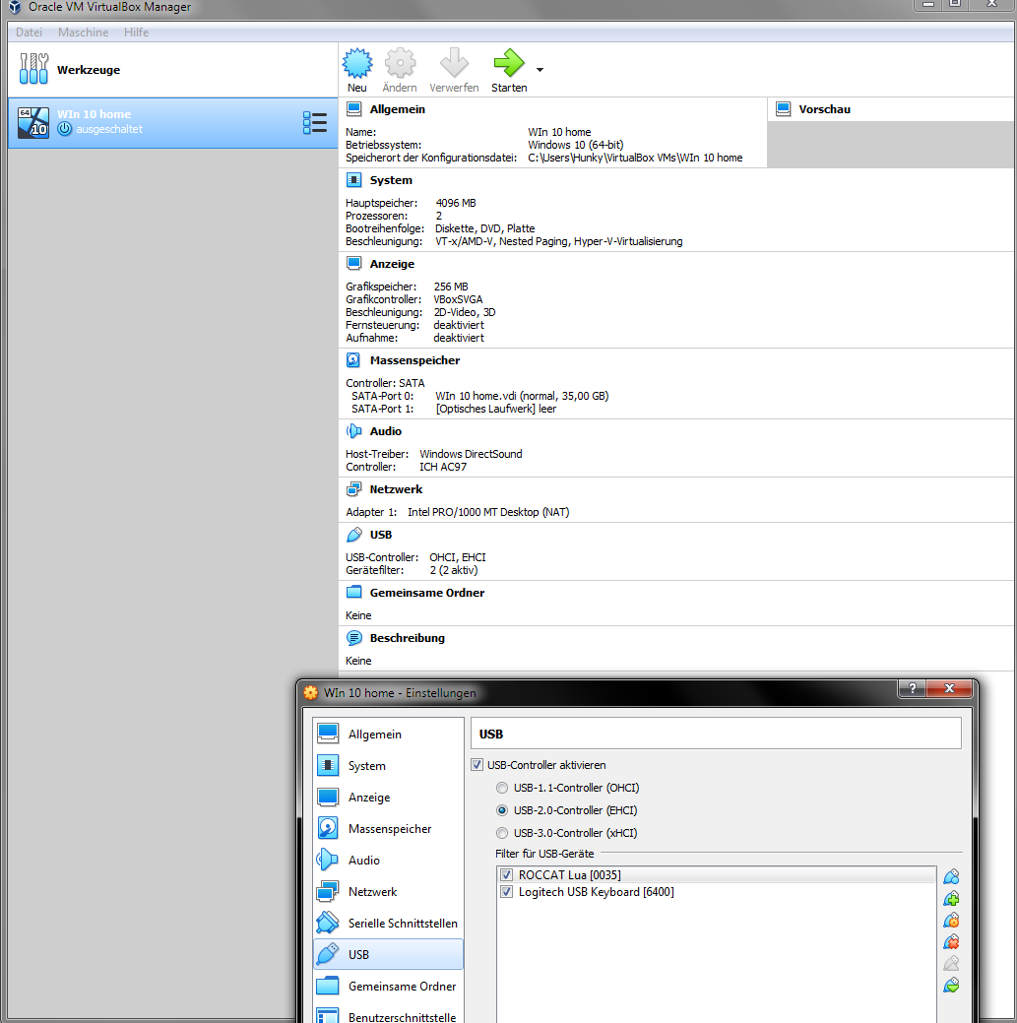This screenshot has width=1017, height=1023.
Task: Click the Verwerfen down-arrow toolbar icon
Action: (454, 63)
